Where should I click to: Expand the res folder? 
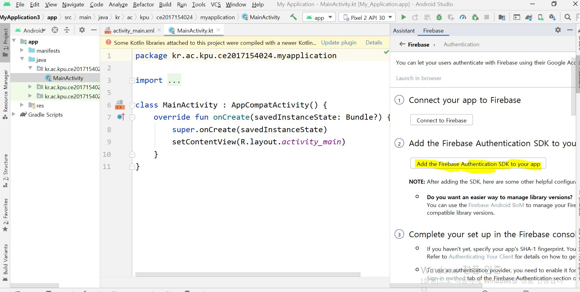coord(22,105)
